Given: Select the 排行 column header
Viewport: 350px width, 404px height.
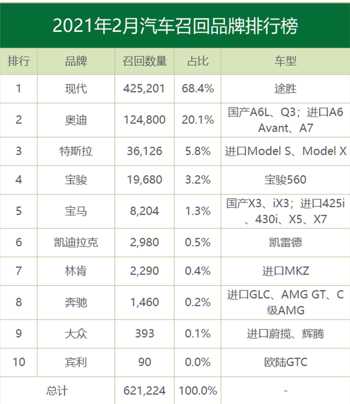Looking at the screenshot, I should pos(19,61).
